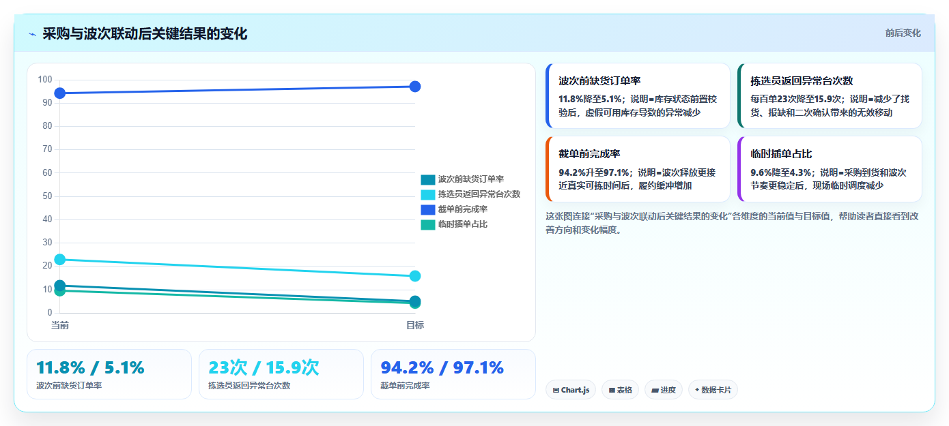
Task: Click the 100 y-axis tick label
Action: coord(45,80)
